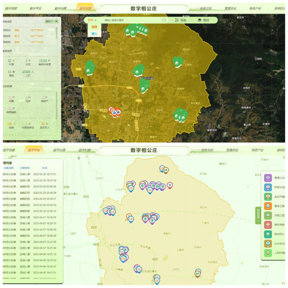Choose 查房 option in dropdown list

point(94,27)
